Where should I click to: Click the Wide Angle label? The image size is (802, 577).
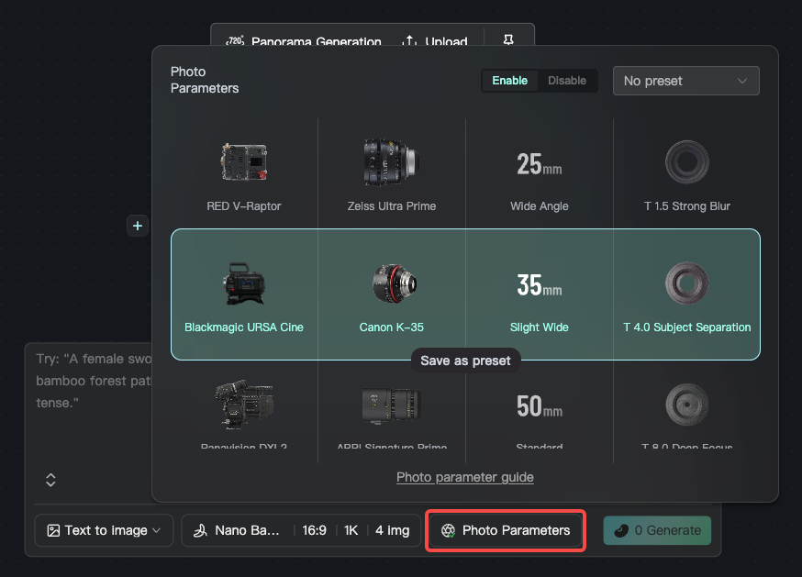539,206
